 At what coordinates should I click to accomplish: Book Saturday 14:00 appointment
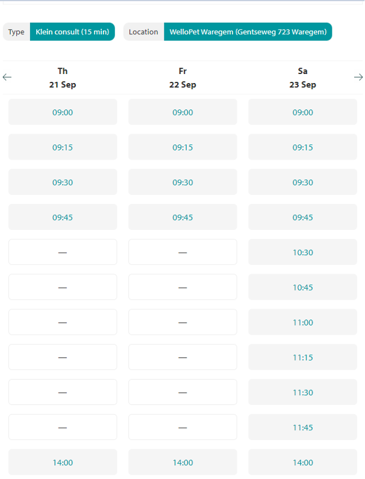[302, 462]
